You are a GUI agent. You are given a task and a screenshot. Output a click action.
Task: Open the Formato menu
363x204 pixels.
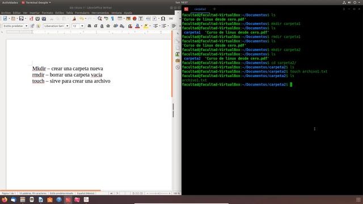[48, 12]
